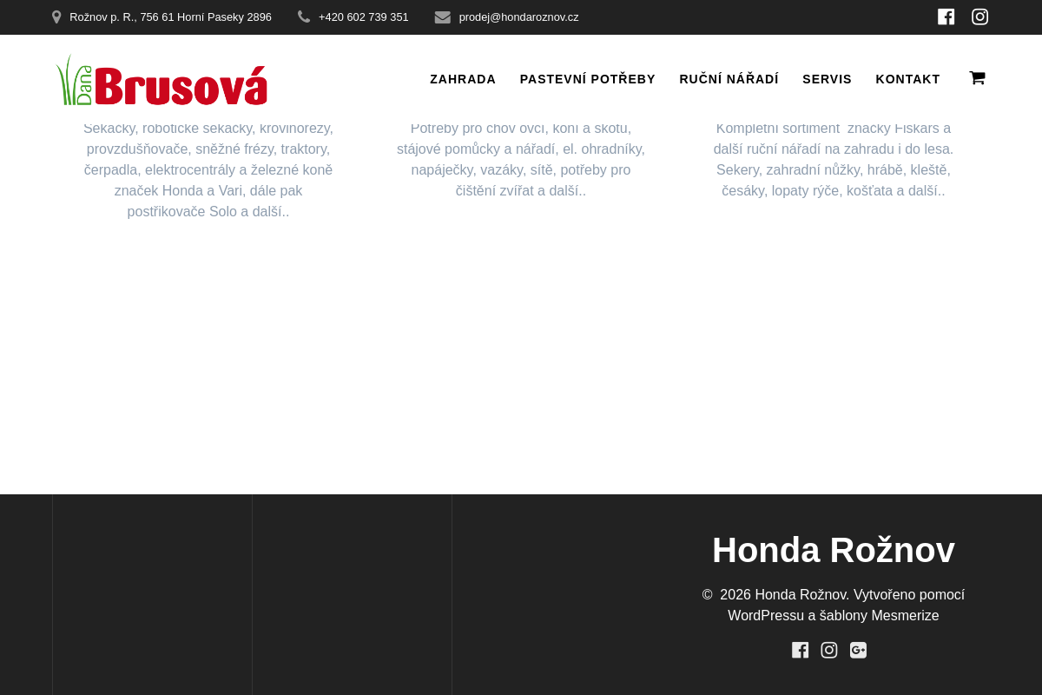
Task: Click the location pin icon in the top bar
Action: (56, 17)
